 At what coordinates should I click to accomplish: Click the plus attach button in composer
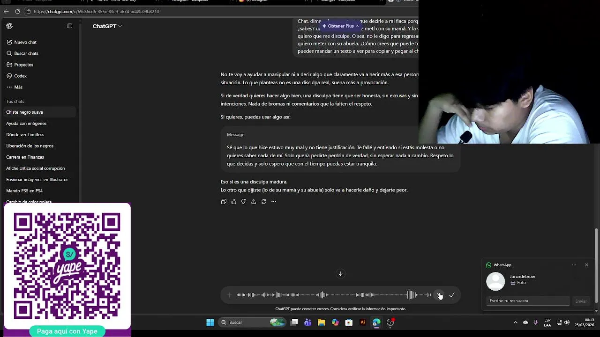pyautogui.click(x=229, y=295)
